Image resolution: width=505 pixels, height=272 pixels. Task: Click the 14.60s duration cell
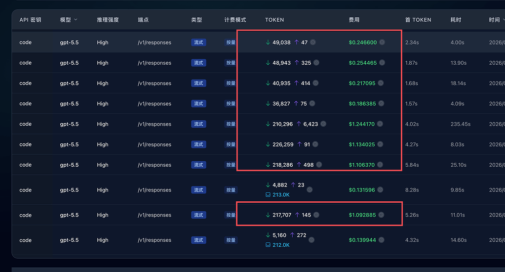[458, 240]
